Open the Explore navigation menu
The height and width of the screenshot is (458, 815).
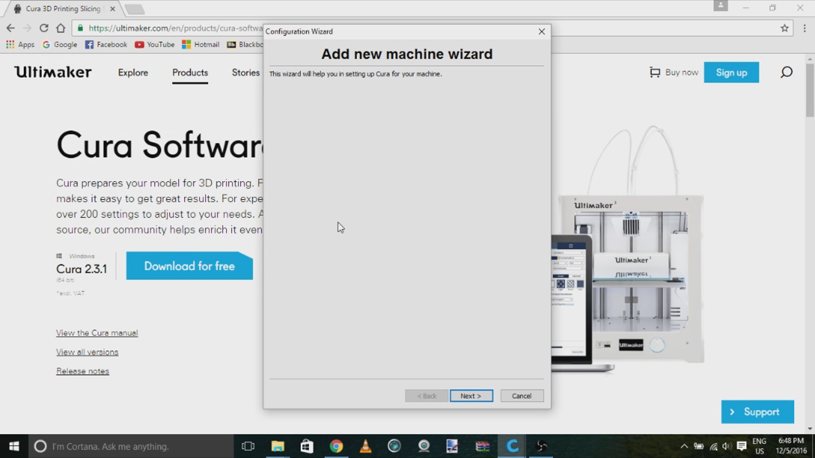click(x=133, y=73)
